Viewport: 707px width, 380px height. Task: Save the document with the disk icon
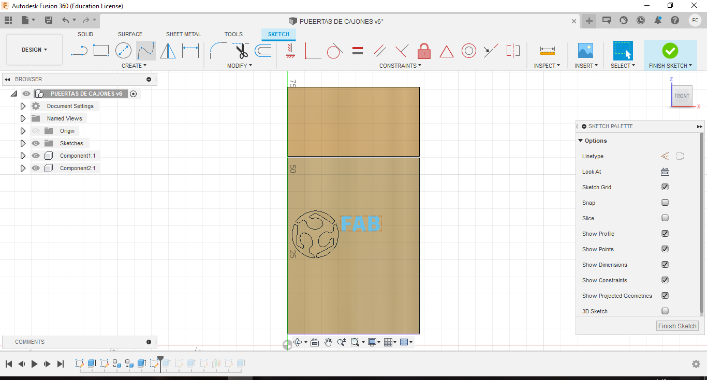(49, 20)
